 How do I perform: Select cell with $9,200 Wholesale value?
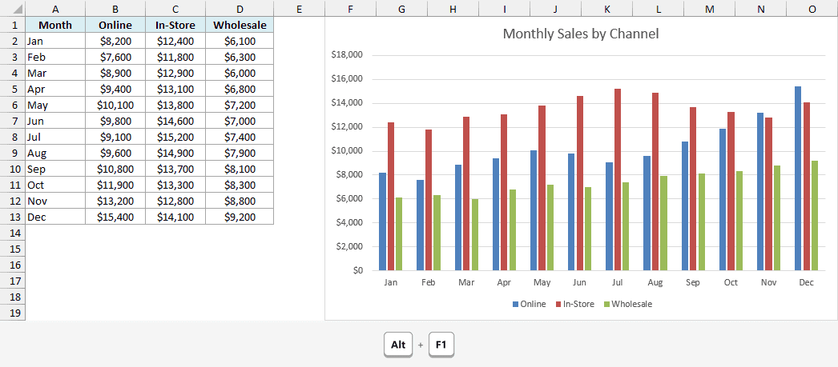(x=240, y=217)
